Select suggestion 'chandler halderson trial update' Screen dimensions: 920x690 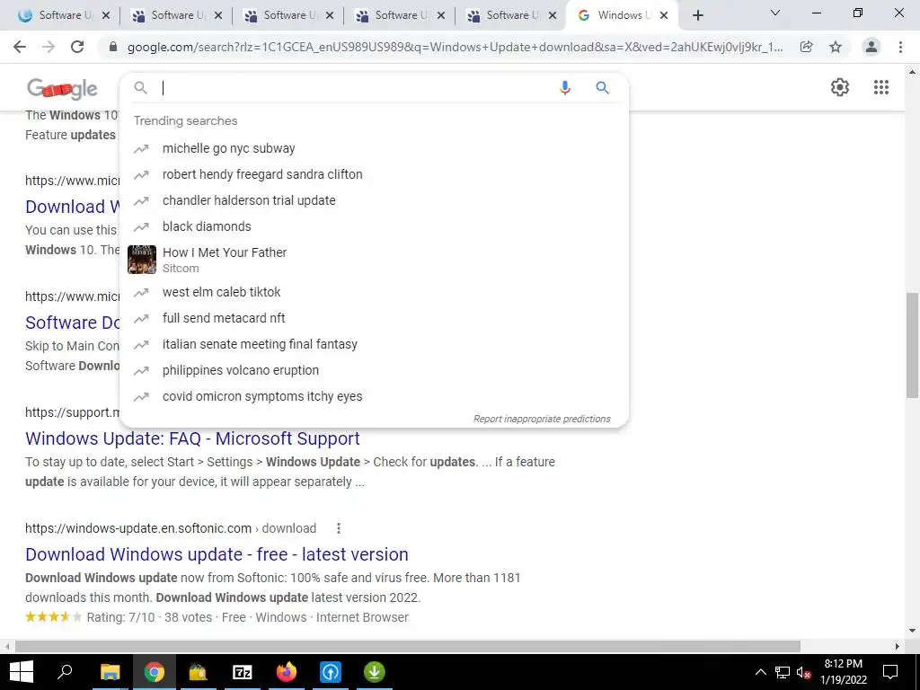coord(375,200)
